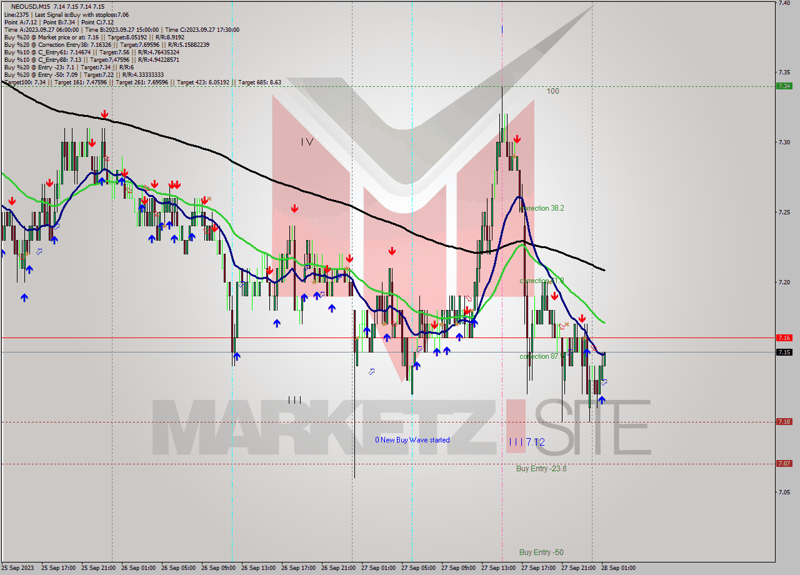
Task: Click the 'correction 38.2' label
Action: coord(542,208)
